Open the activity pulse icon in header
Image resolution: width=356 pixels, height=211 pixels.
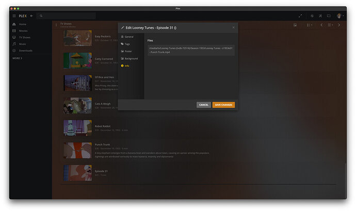[x=312, y=16]
